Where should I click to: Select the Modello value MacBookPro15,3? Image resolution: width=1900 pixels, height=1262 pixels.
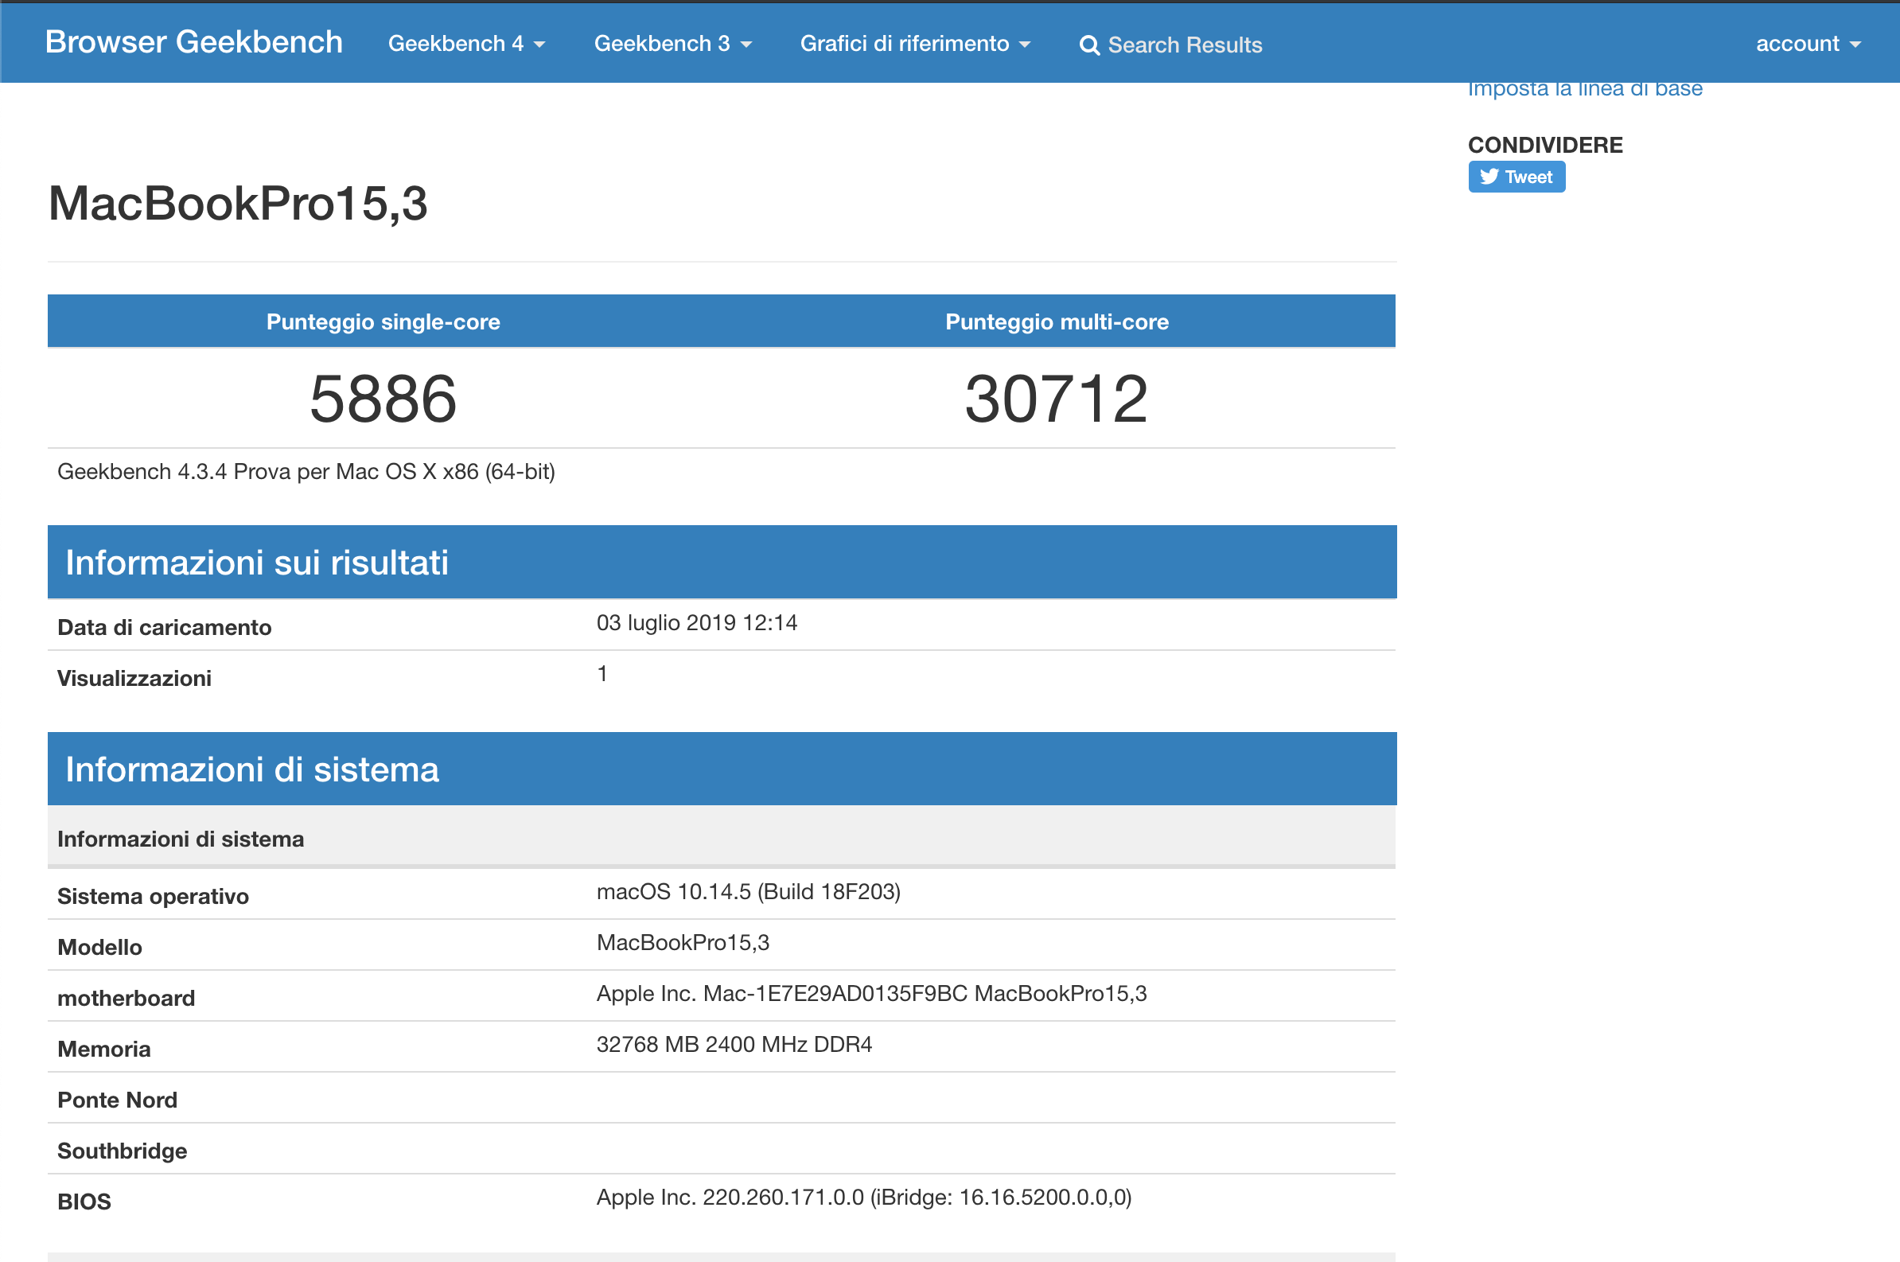683,942
